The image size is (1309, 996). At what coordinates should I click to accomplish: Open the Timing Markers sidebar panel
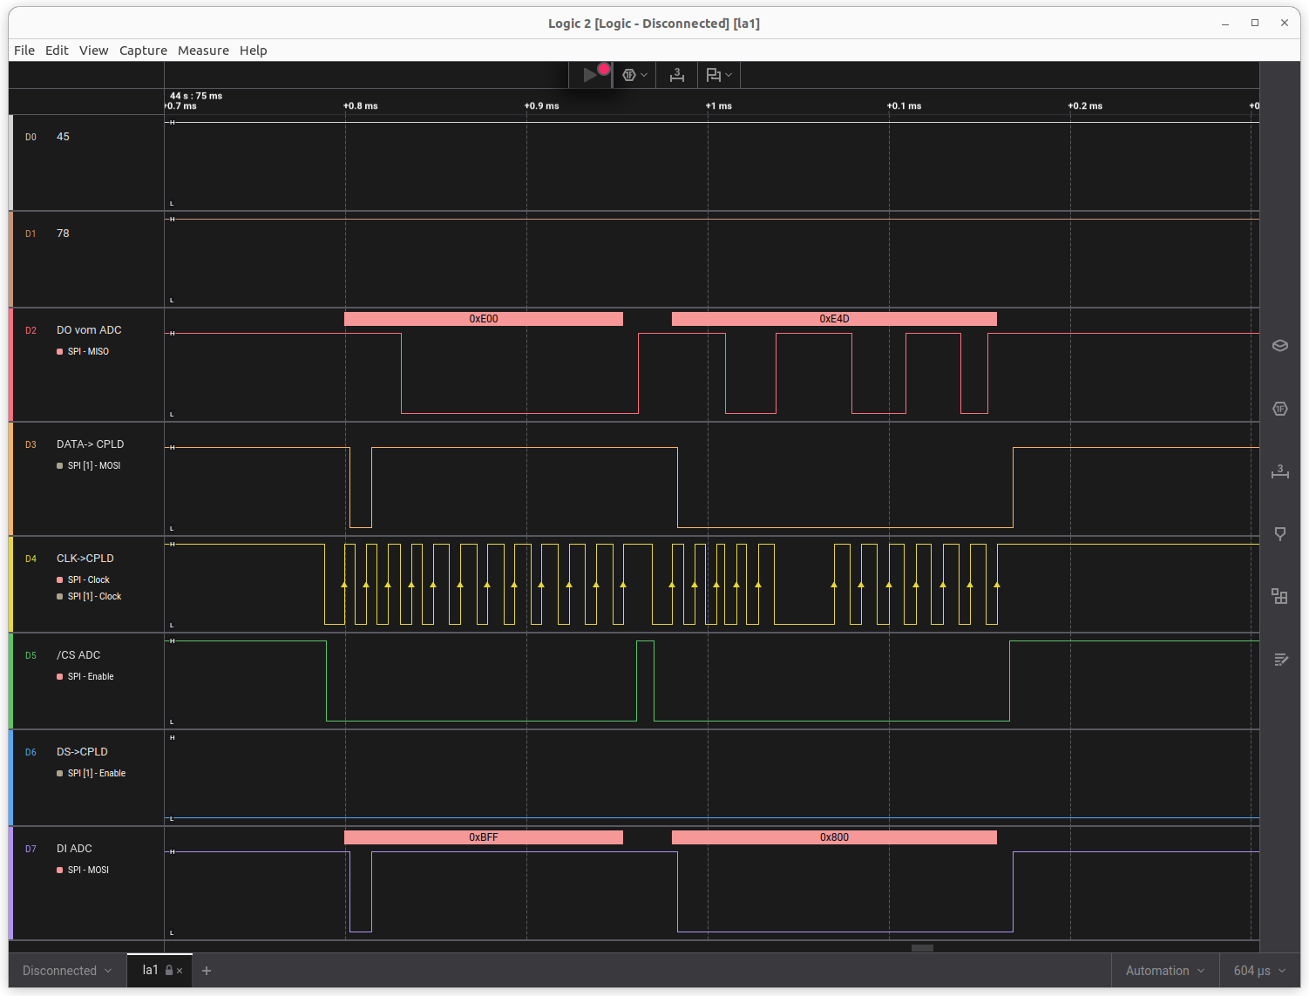point(1279,534)
